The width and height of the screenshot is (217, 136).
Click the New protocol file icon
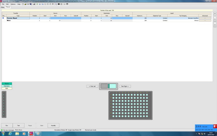[23, 4]
